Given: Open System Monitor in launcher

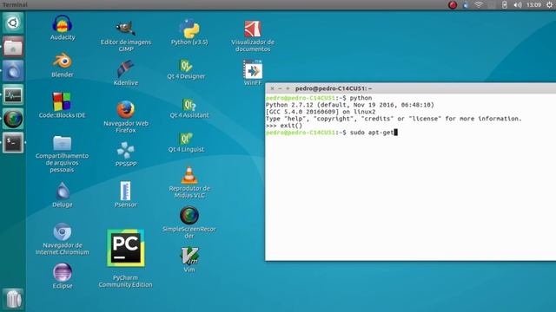Looking at the screenshot, I should point(13,94).
